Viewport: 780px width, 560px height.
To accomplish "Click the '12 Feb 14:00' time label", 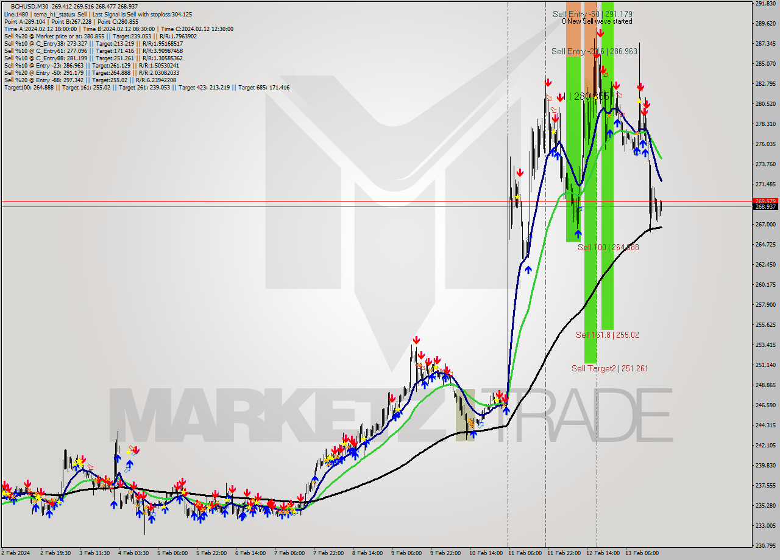I will tap(603, 553).
